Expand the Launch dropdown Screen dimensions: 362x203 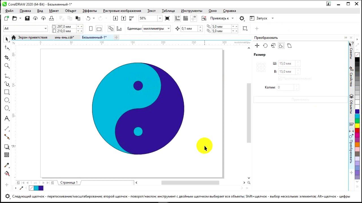point(273,18)
